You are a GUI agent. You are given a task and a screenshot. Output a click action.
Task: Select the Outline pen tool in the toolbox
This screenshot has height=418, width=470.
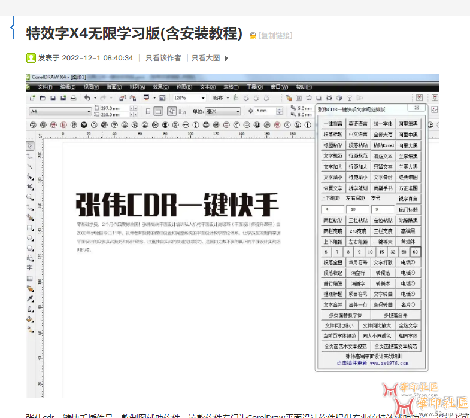pos(30,309)
